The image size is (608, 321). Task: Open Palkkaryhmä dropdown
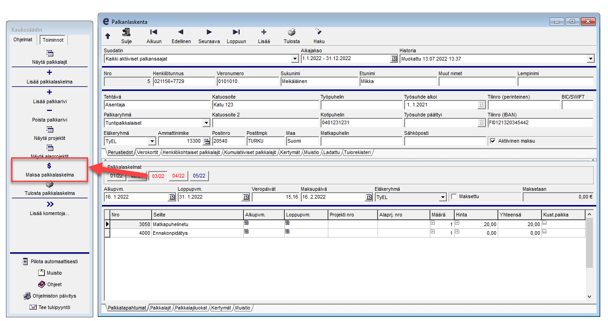point(206,123)
